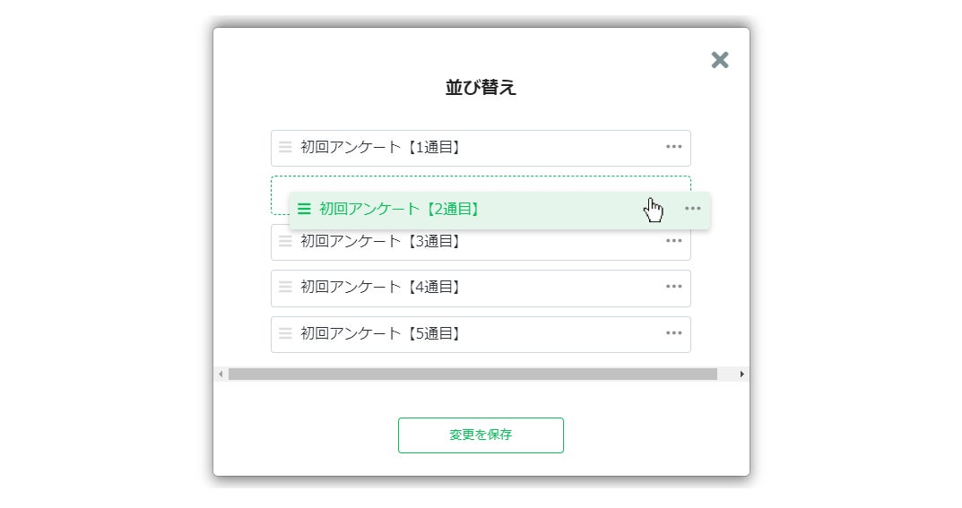This screenshot has height=508, width=962.
Task: Open the ellipsis menu for 初回アンケート【5通目】
Action: pyautogui.click(x=673, y=333)
